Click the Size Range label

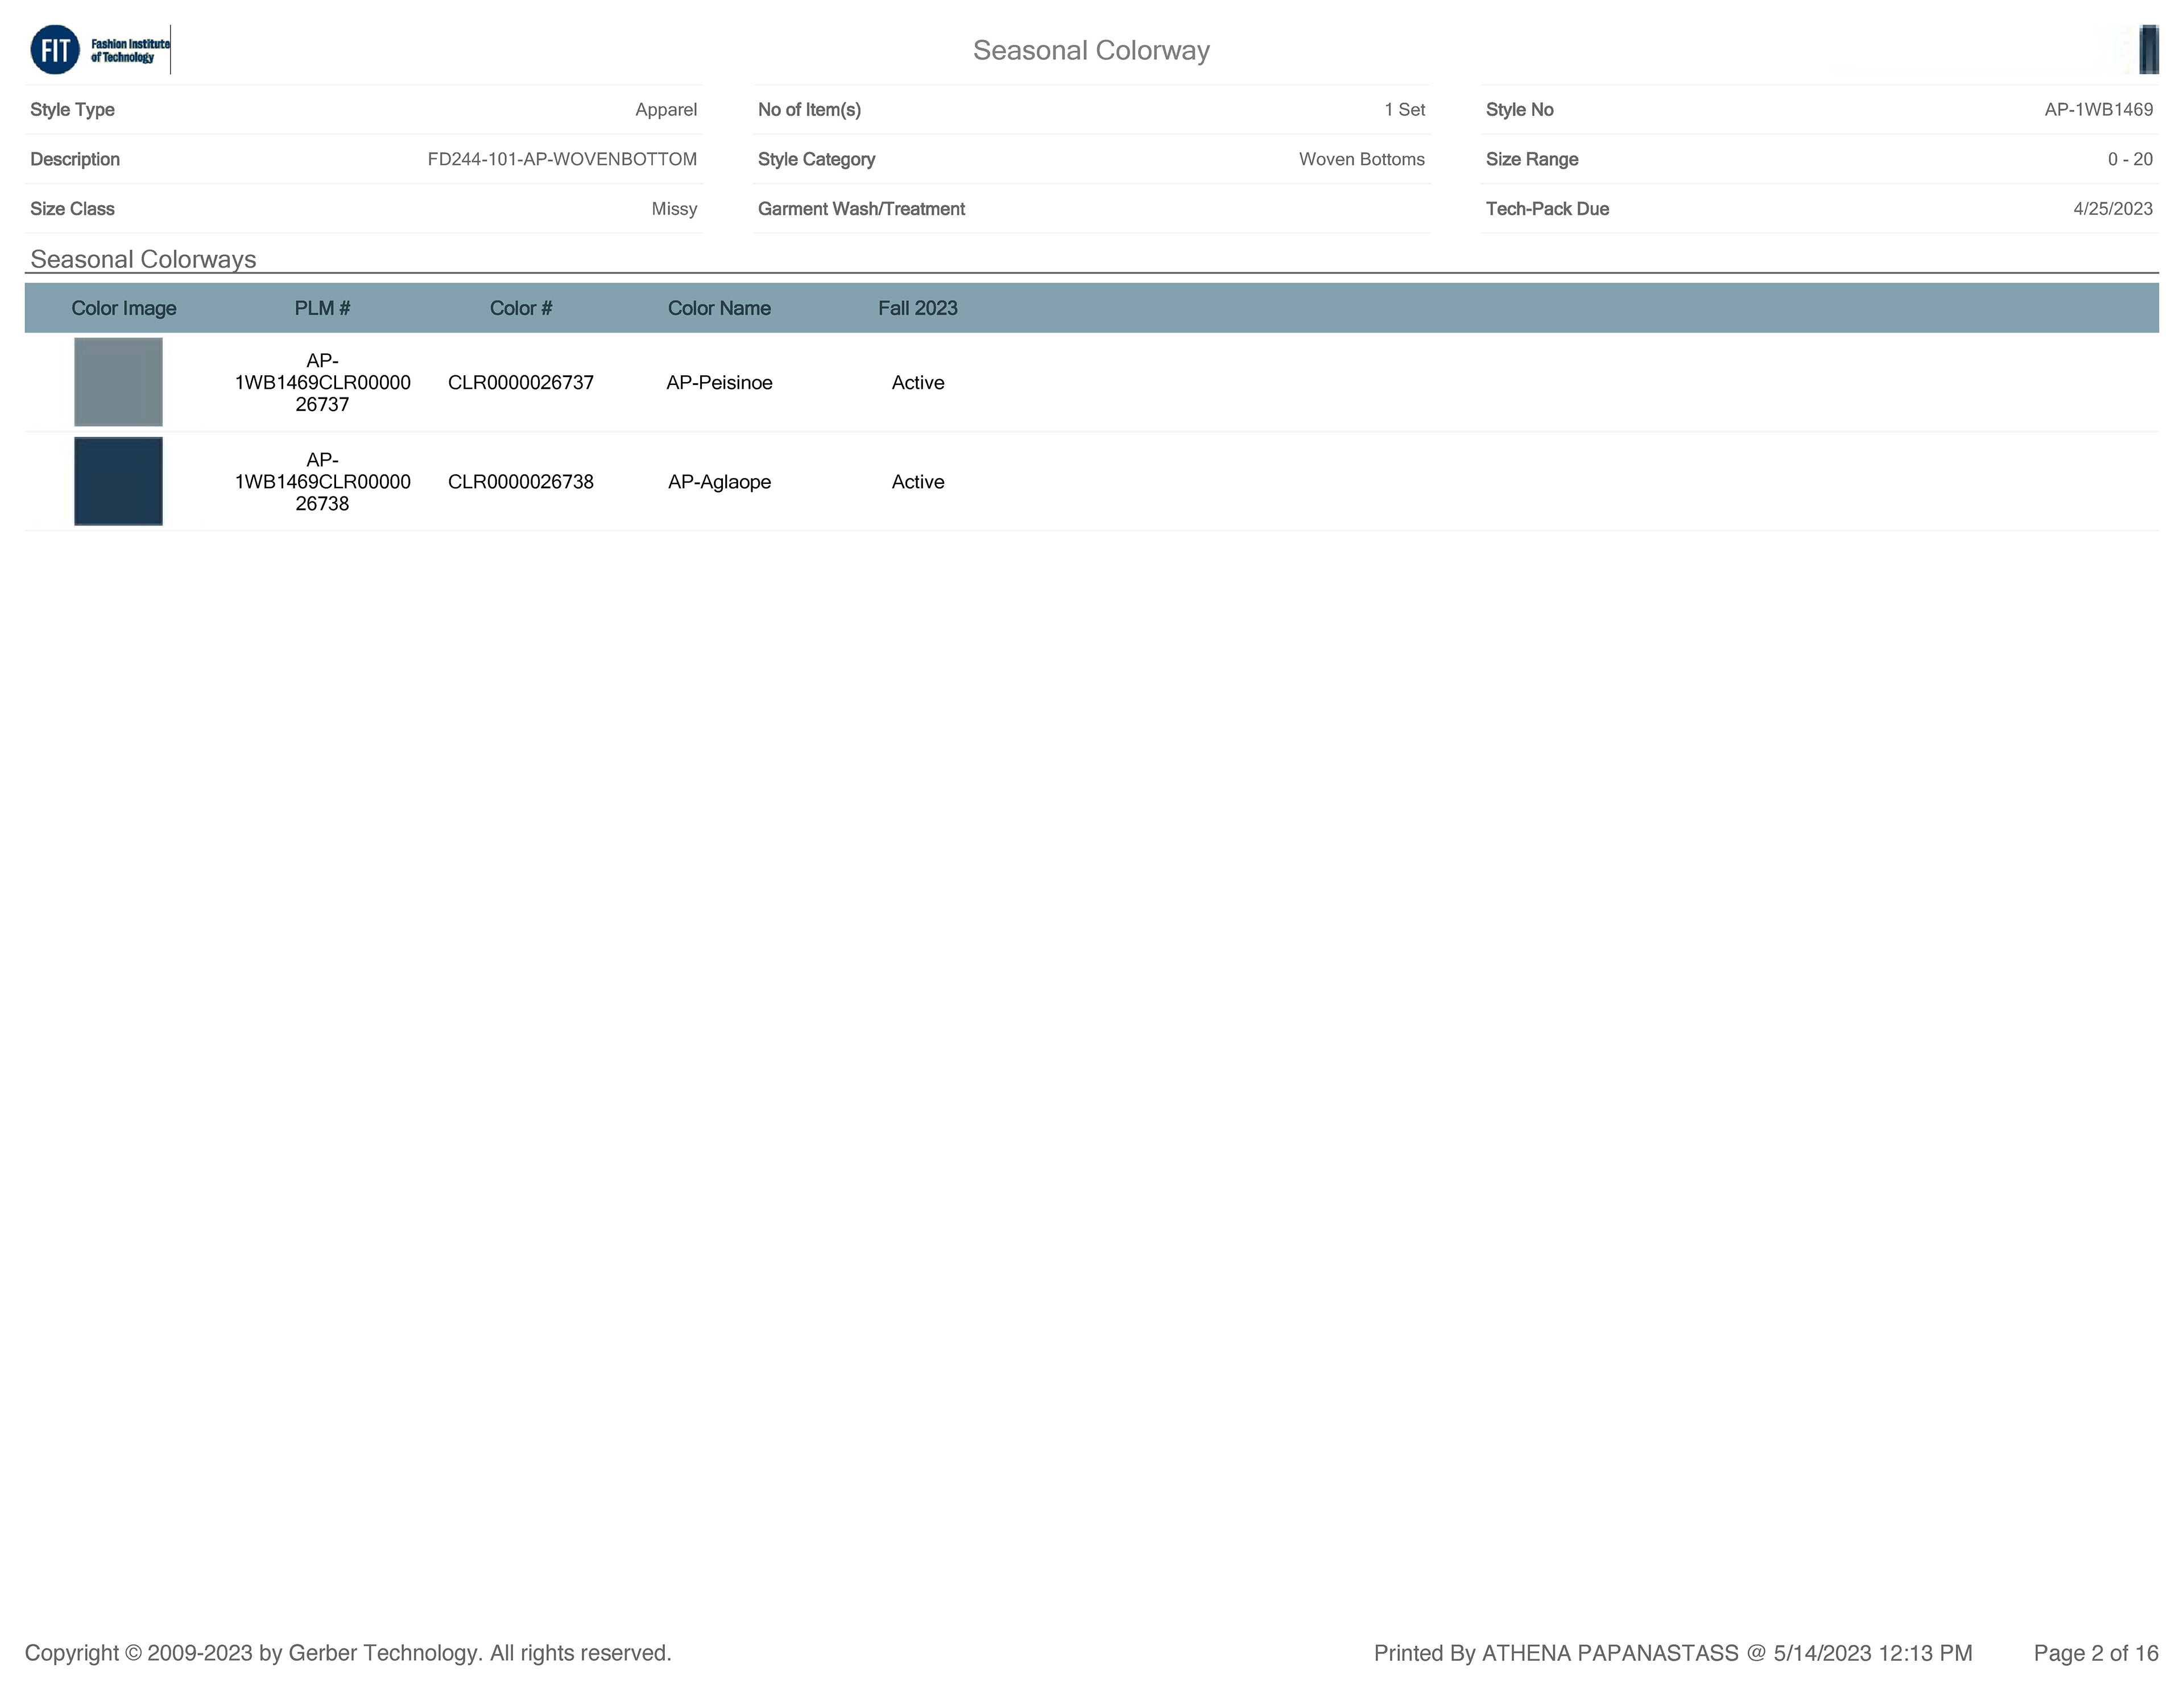1532,159
